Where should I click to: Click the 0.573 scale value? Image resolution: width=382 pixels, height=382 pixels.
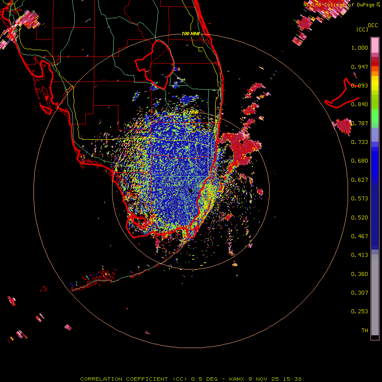360,199
